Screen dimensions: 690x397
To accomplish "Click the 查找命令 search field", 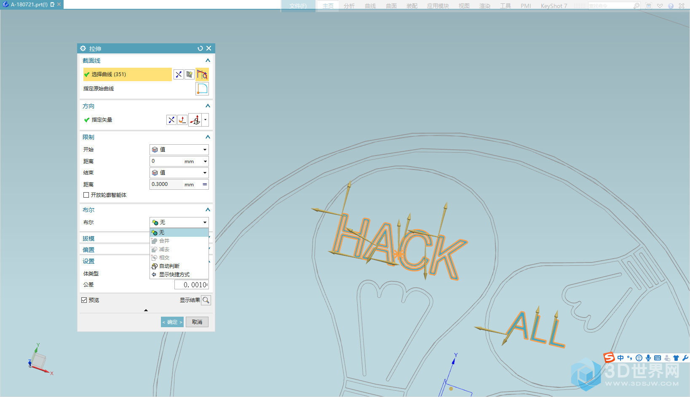I will click(x=611, y=6).
